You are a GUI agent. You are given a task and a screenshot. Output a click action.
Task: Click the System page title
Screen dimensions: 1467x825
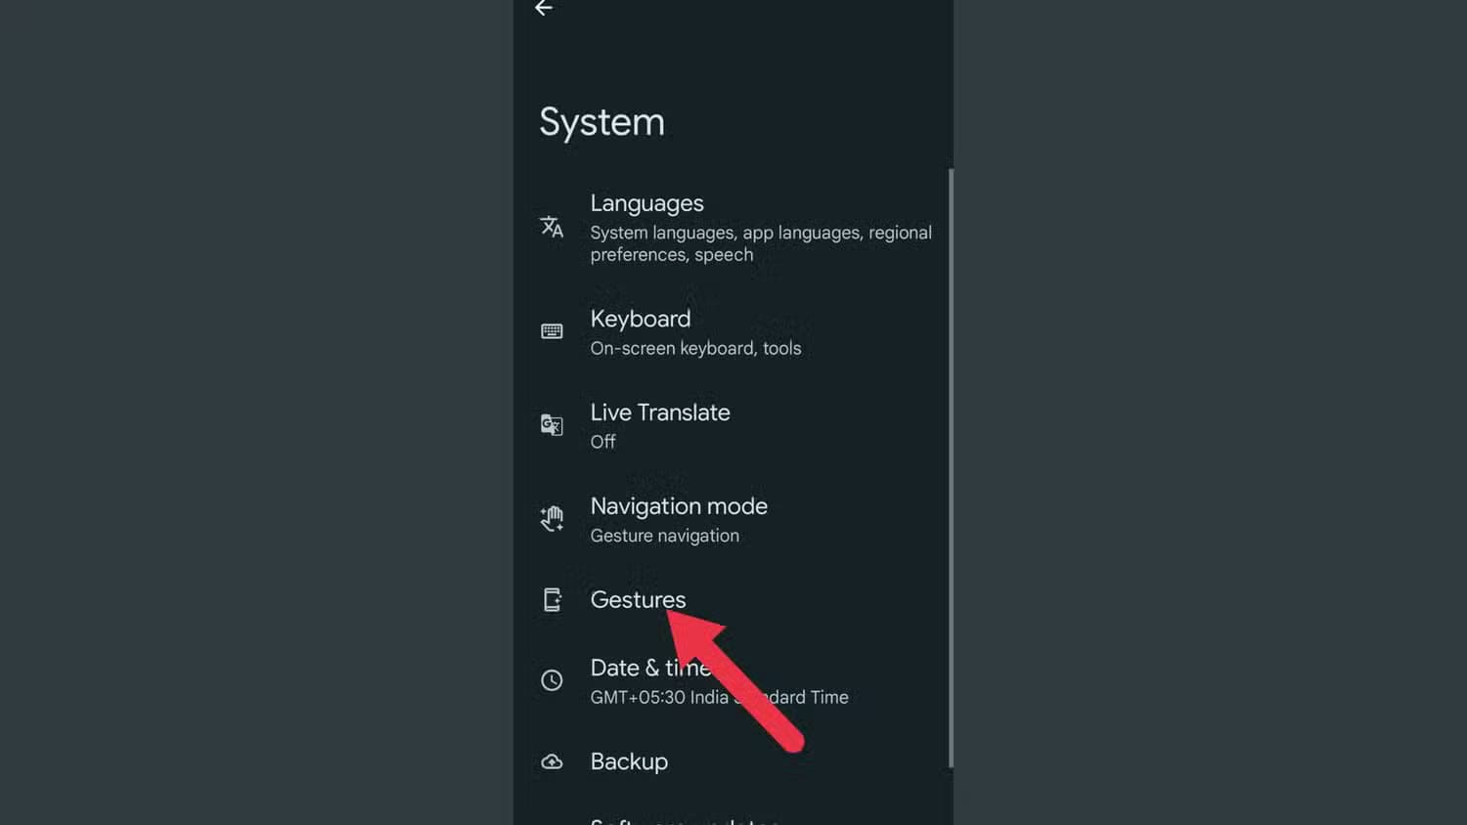pos(601,123)
